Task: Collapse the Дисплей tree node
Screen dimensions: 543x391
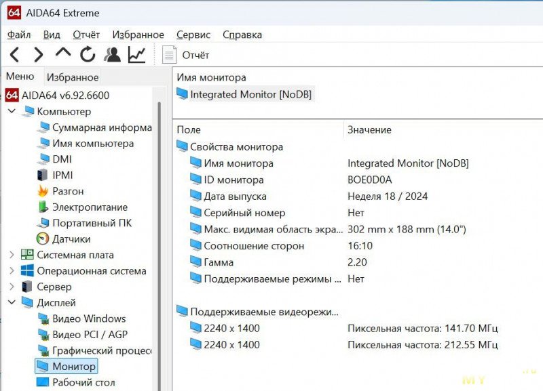Action: (x=12, y=302)
